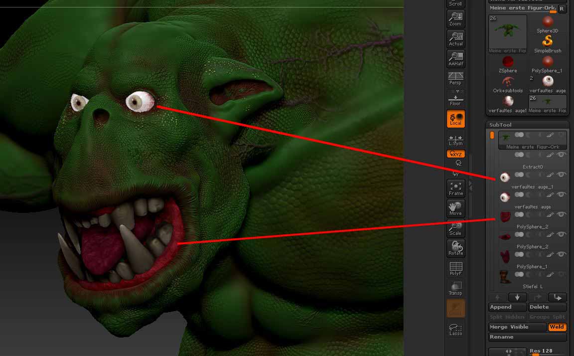Screen dimensions: 574x356
Task: Toggle Persp perspective mode
Action: (x=455, y=78)
